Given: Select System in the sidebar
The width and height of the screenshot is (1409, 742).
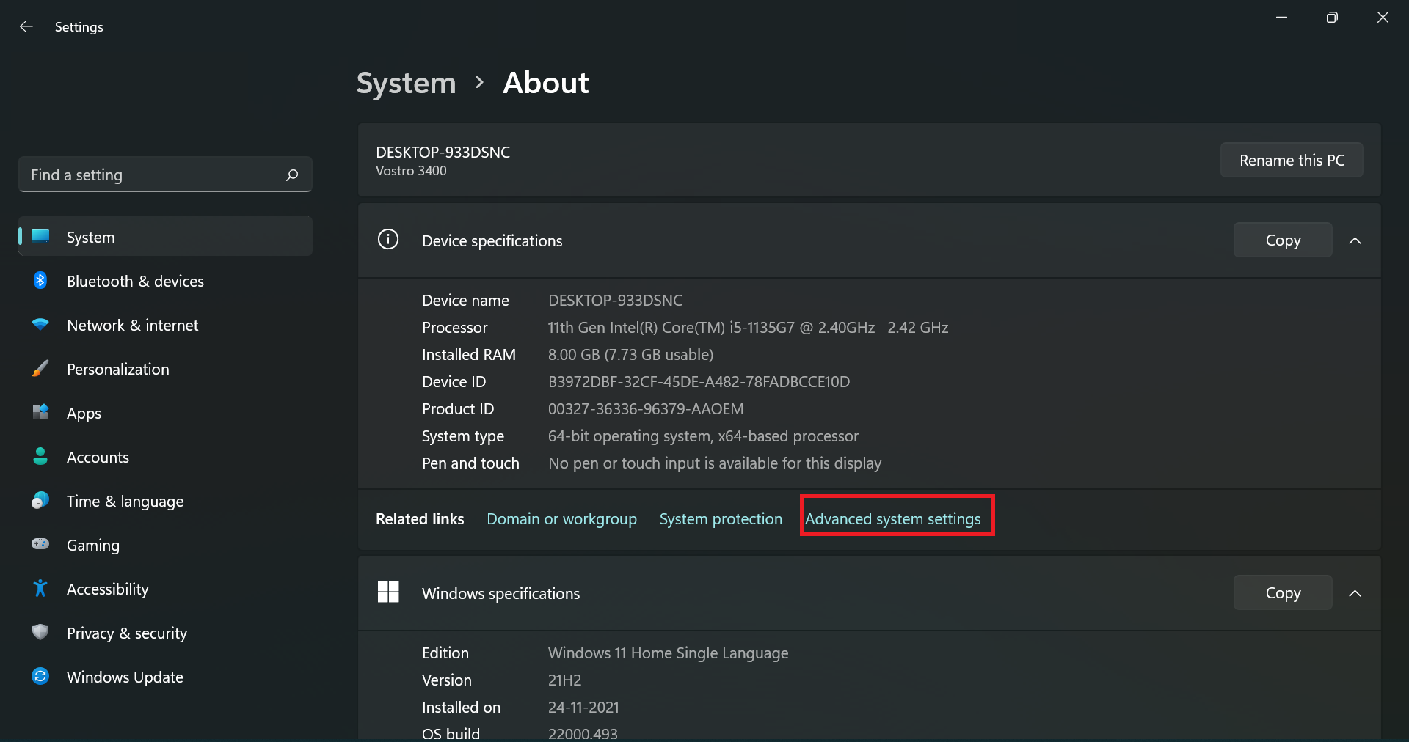Looking at the screenshot, I should (166, 236).
